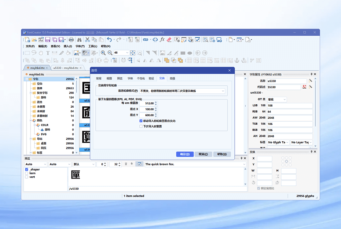
Task: Open the 工具(L) menu
Action: coord(93,46)
